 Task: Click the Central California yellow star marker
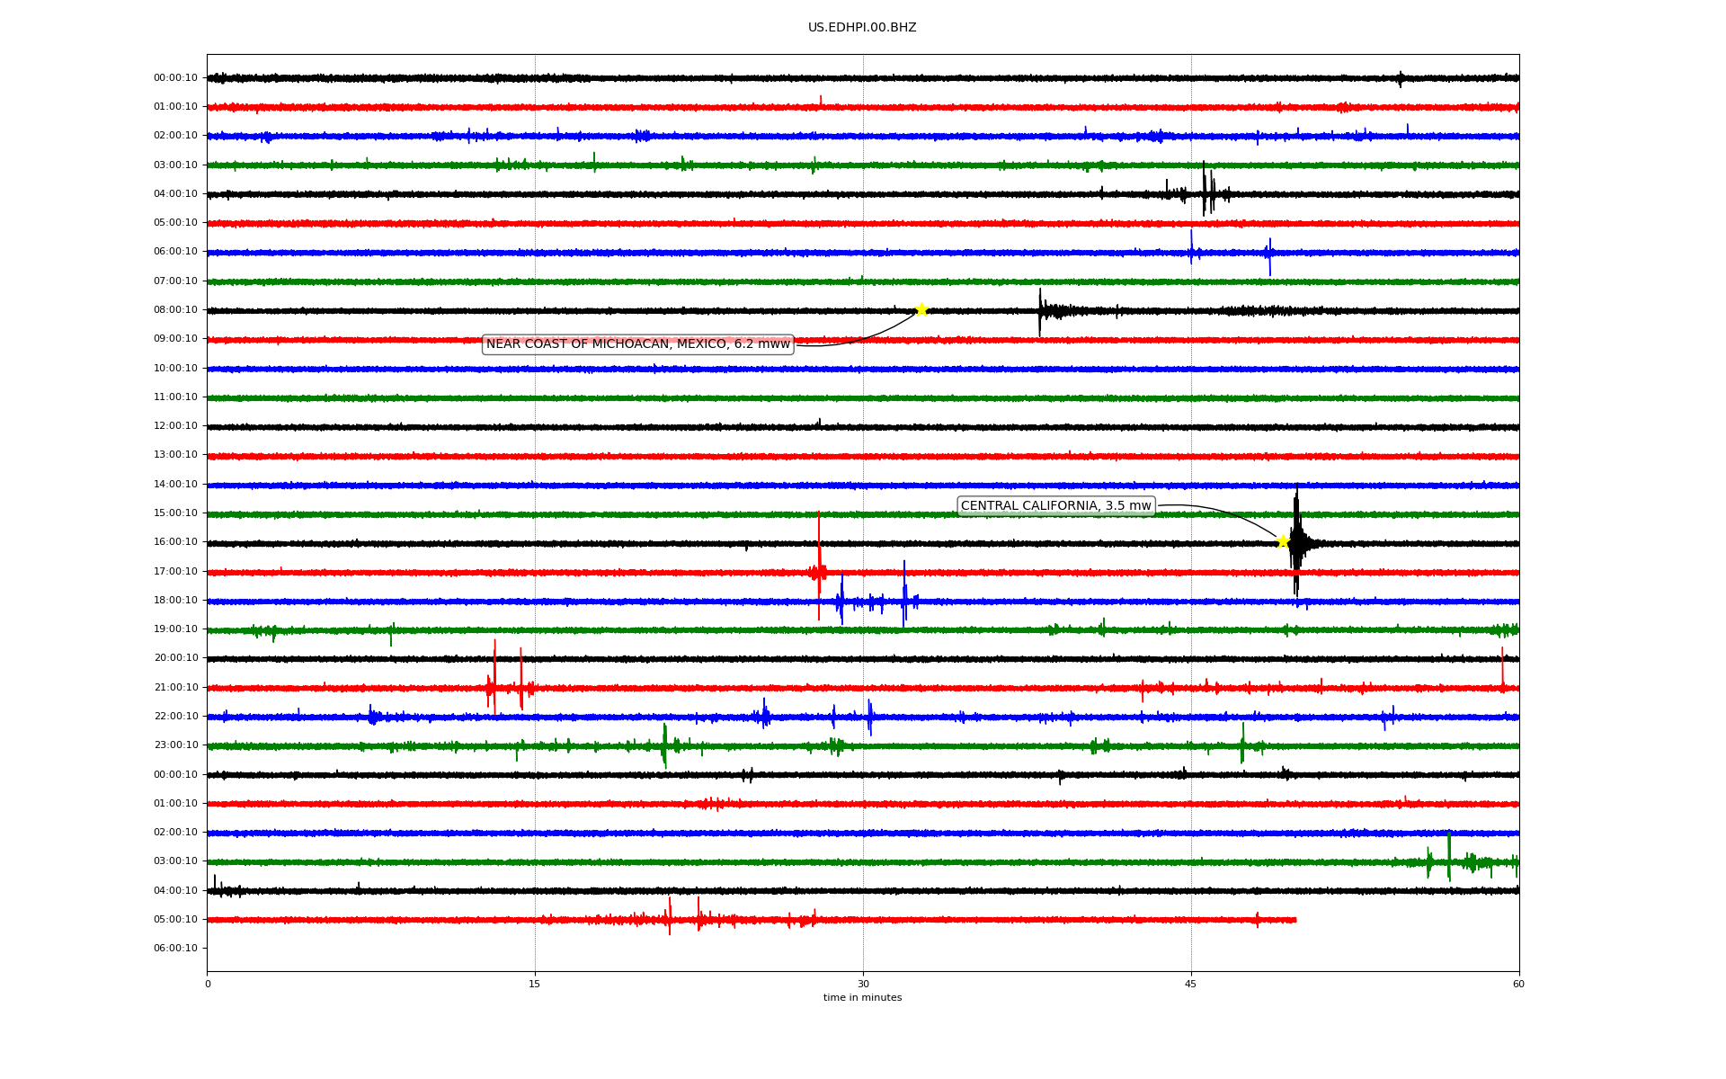1283,541
